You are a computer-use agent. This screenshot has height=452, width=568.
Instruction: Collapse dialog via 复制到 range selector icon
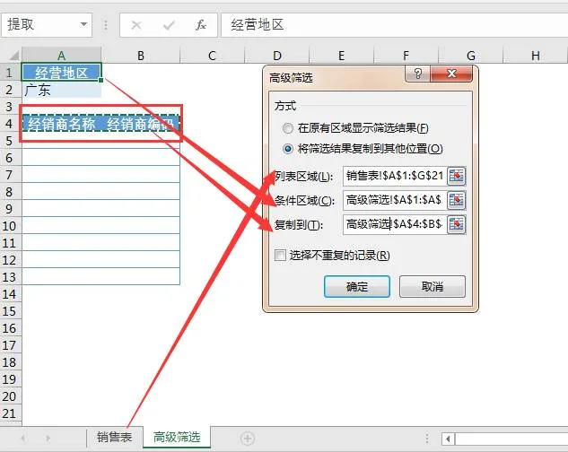pyautogui.click(x=457, y=224)
